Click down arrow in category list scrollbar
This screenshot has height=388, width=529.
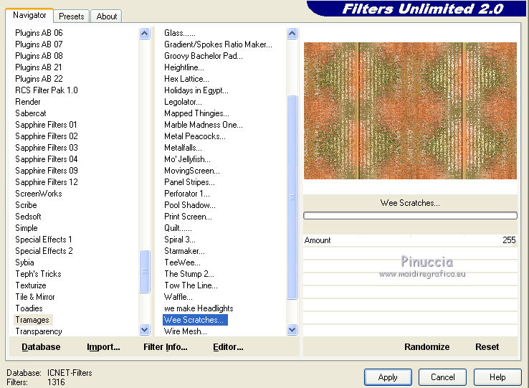144,329
